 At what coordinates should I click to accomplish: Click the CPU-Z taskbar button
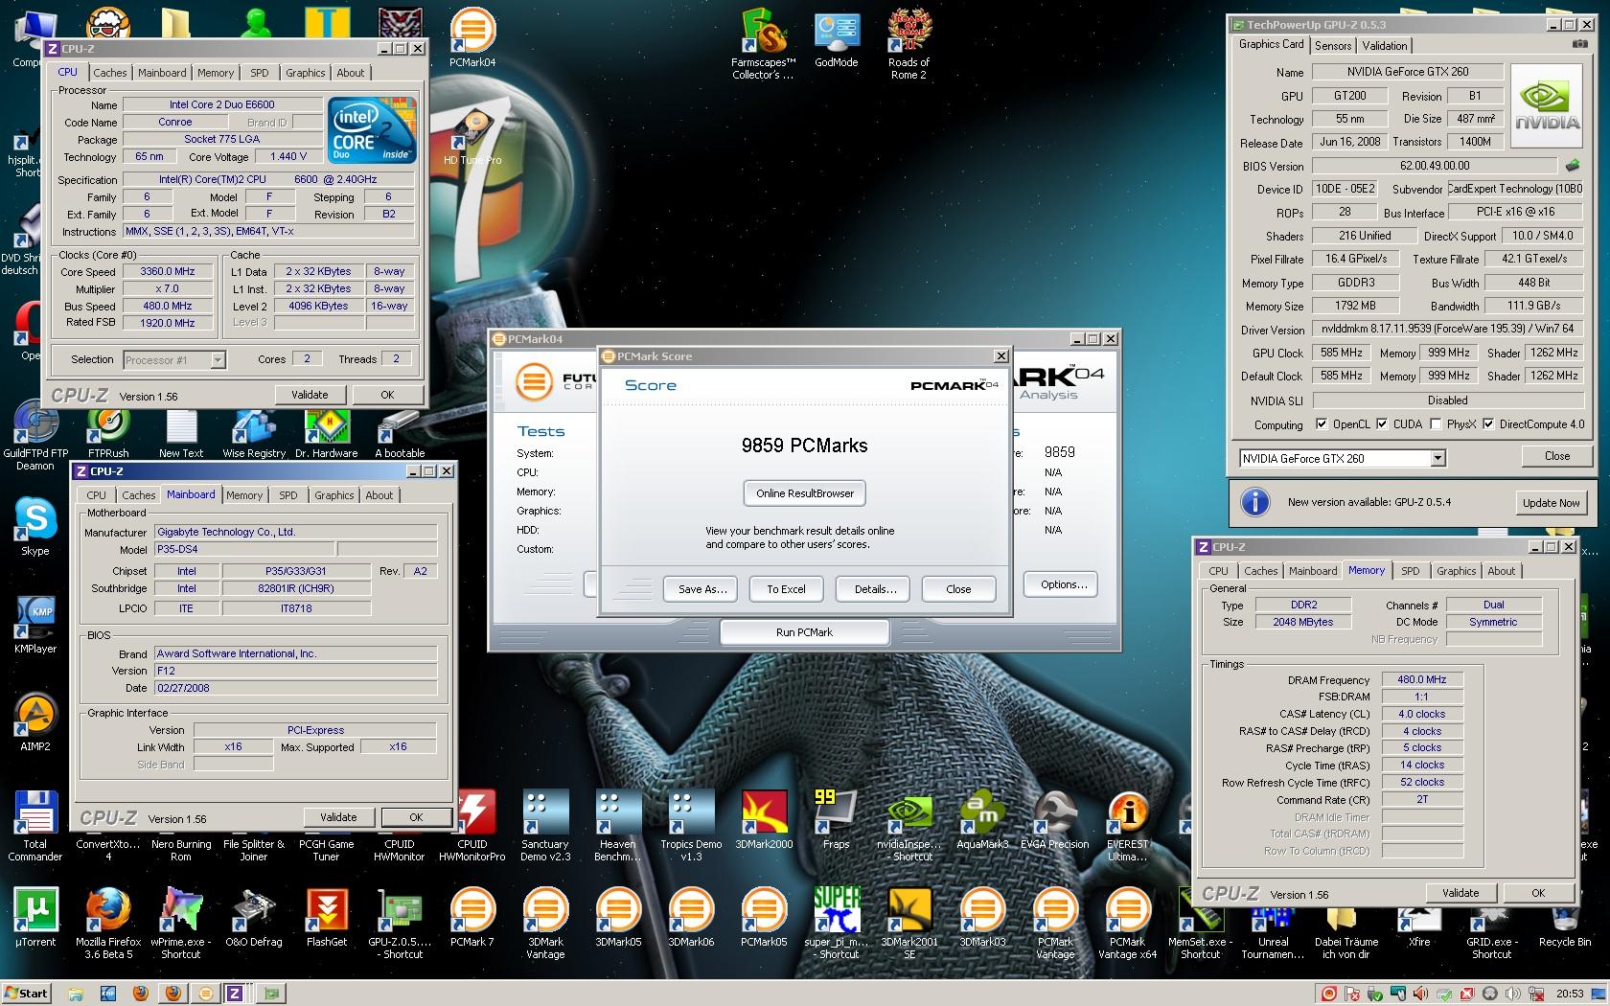(x=235, y=994)
